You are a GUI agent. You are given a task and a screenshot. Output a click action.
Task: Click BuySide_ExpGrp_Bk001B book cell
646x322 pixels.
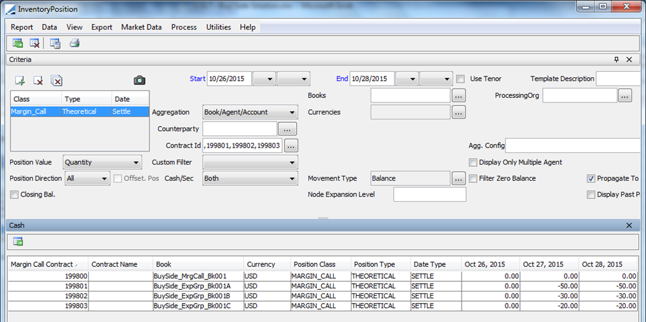[x=198, y=296]
